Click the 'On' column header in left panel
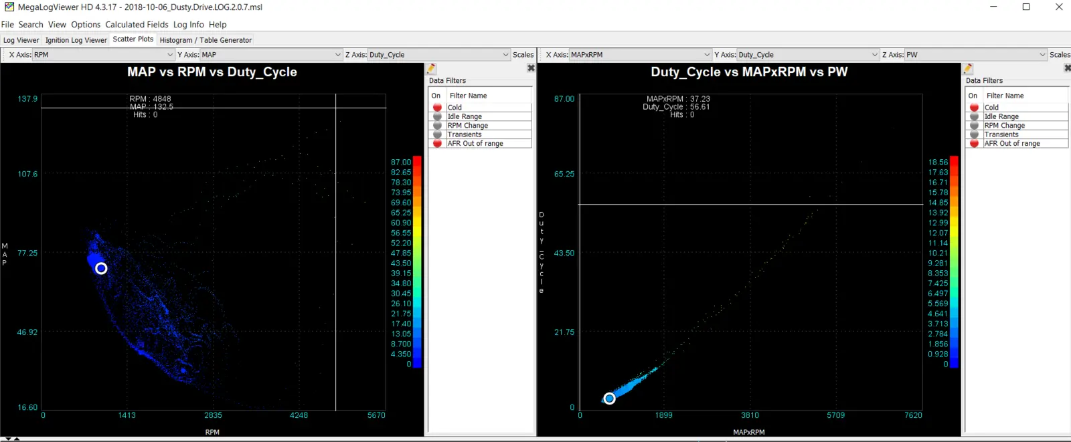The width and height of the screenshot is (1071, 442). 436,96
